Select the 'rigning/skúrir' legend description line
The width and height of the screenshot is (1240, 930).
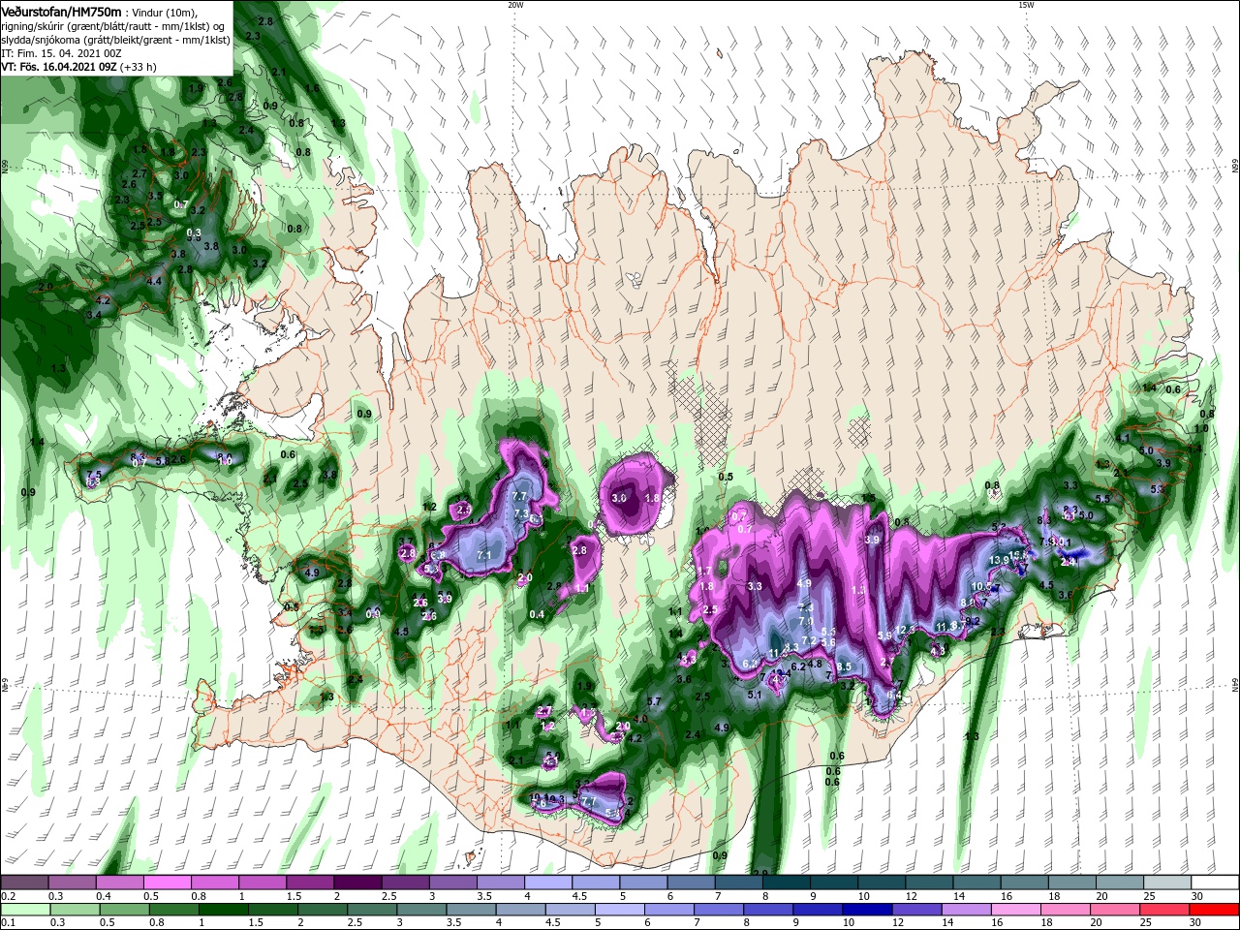111,26
